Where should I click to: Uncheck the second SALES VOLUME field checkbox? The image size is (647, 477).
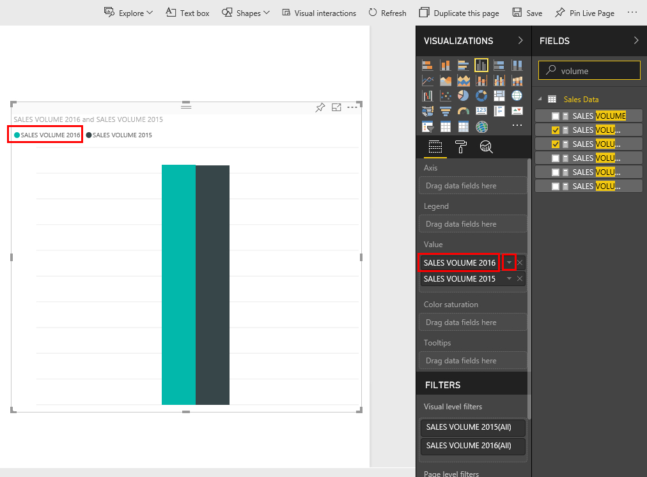click(x=556, y=130)
